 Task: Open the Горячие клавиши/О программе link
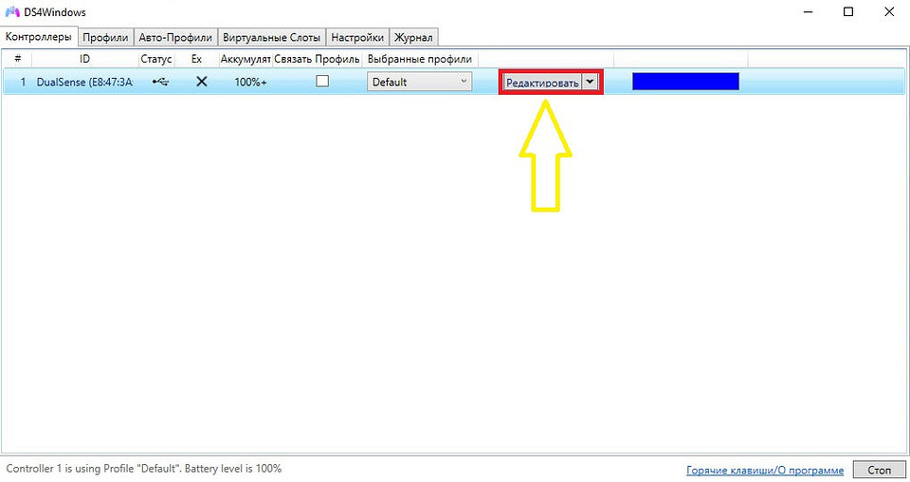click(764, 471)
